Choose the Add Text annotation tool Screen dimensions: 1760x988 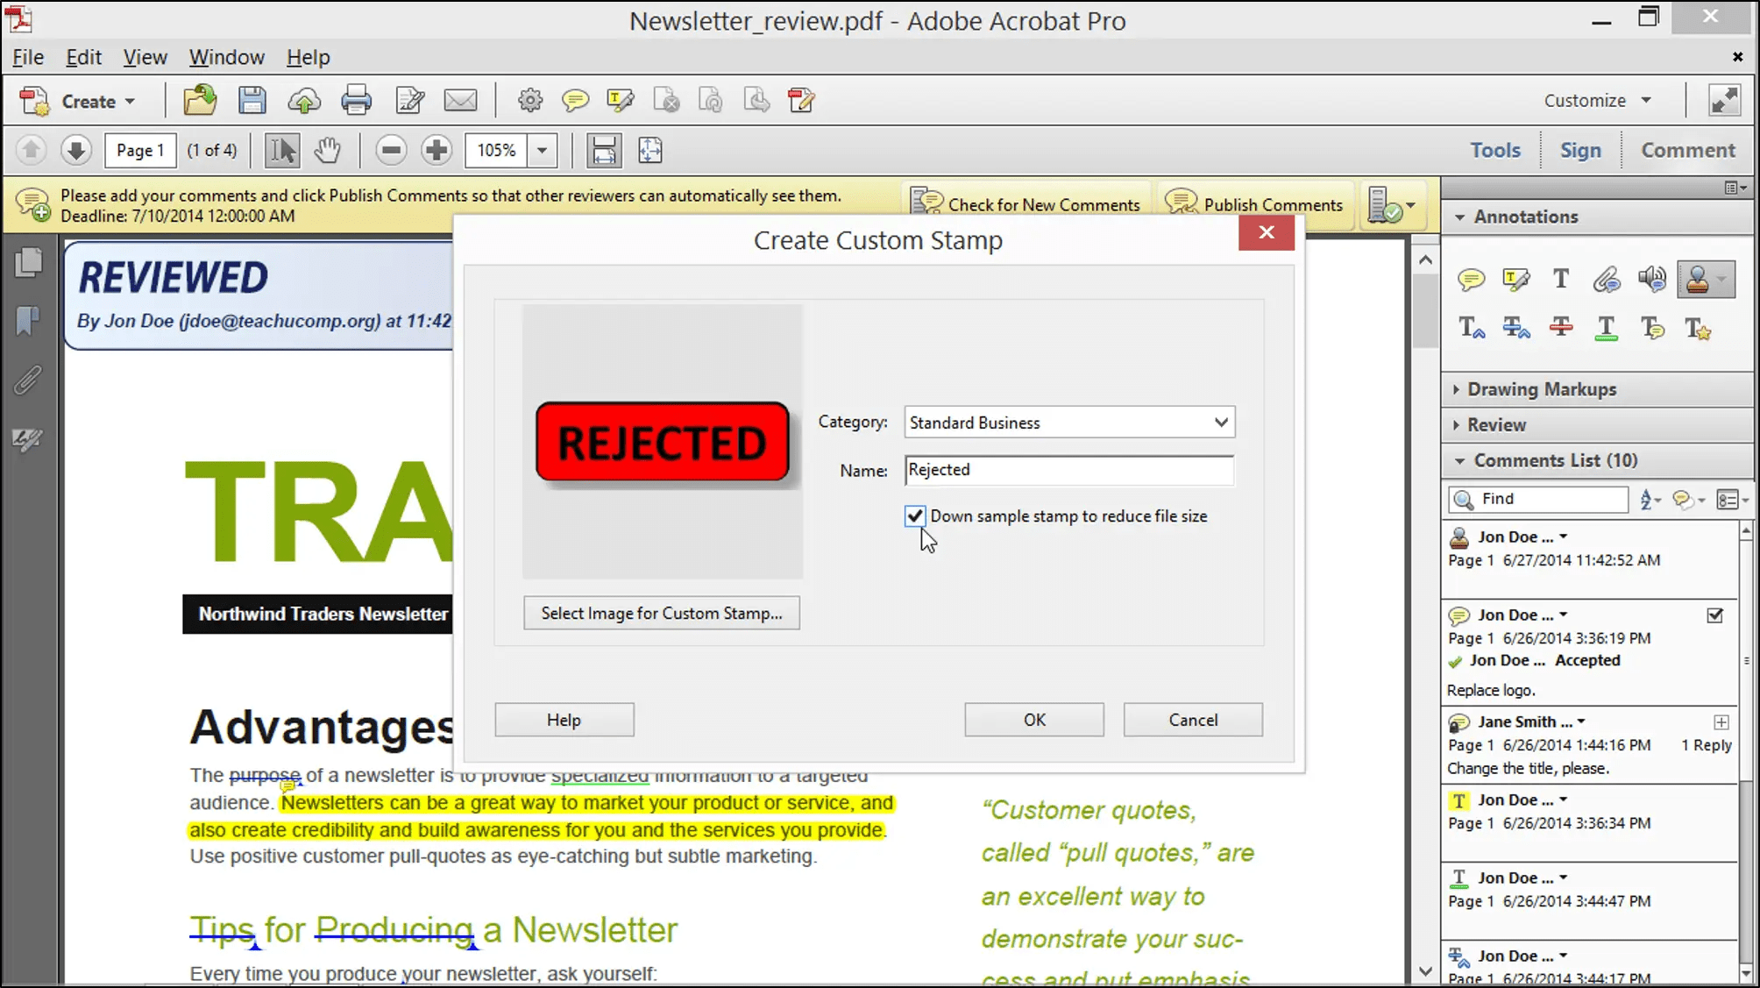(x=1560, y=279)
